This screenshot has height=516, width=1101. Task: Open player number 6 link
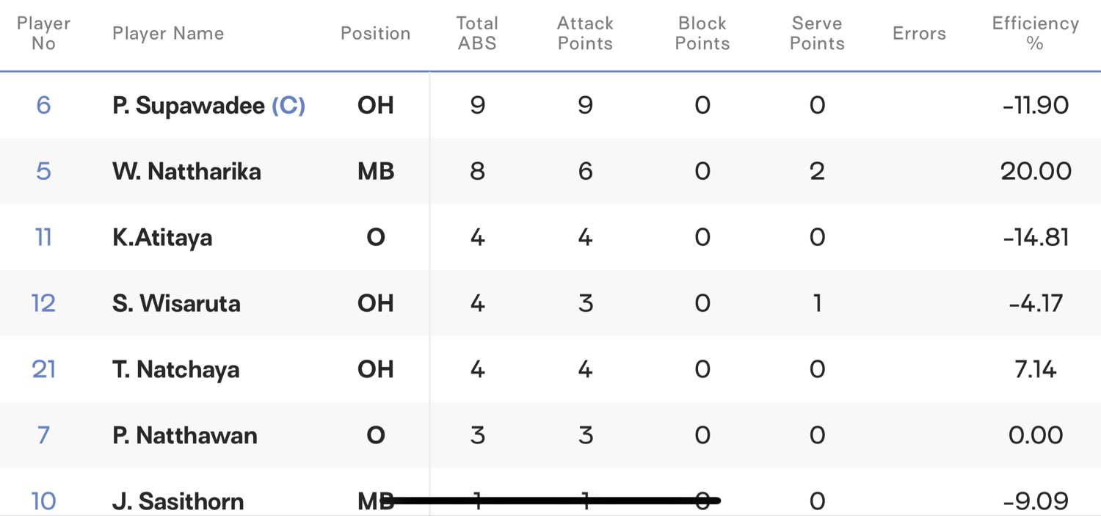[x=43, y=105]
